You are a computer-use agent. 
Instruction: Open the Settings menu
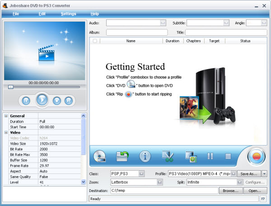69,14
